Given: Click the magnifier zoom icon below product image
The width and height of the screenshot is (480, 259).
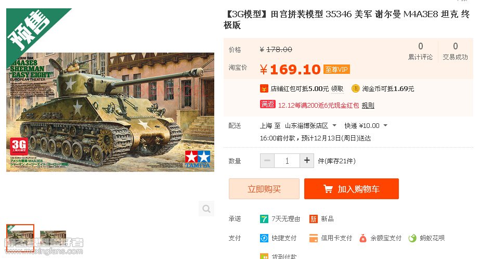Looking at the screenshot, I should click(x=206, y=209).
